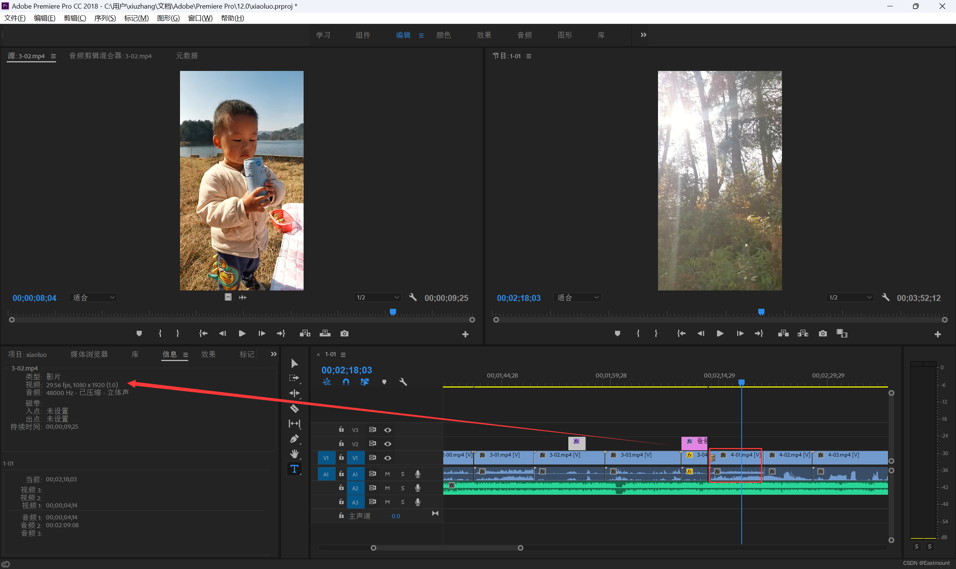Open source playback resolution 1/2 dropdown
Image resolution: width=956 pixels, height=569 pixels.
tap(377, 298)
